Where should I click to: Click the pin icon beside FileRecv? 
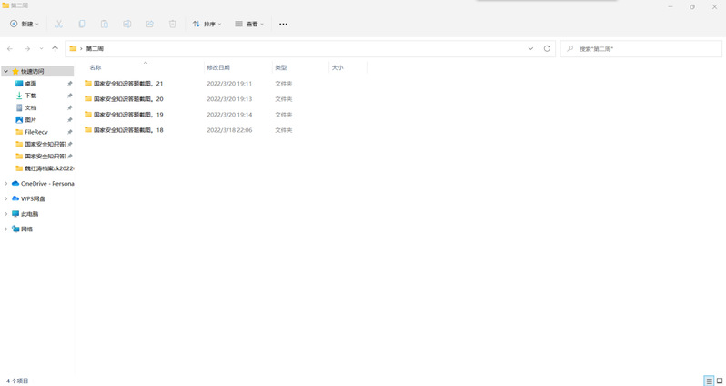click(x=70, y=132)
